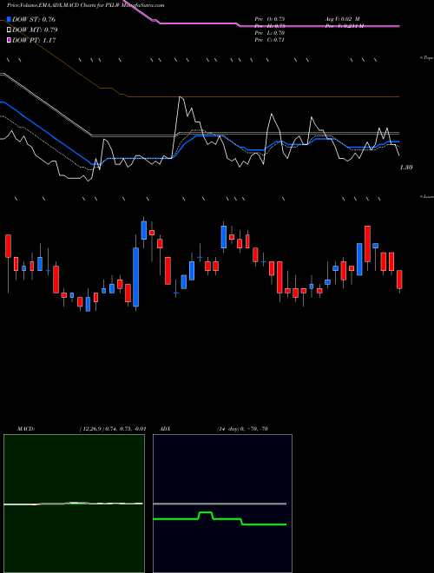Click MACD parameters '(12,26,9) 0.74, 0.75, -0.01'
Screen dimensions: 434x573
coord(113,429)
